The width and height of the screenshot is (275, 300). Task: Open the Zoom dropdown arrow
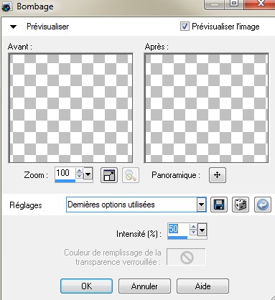click(x=88, y=174)
